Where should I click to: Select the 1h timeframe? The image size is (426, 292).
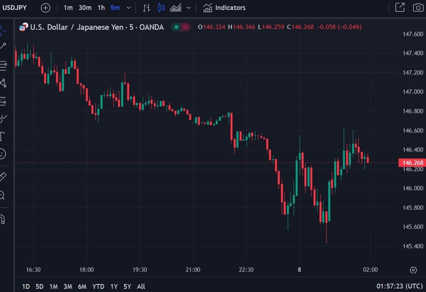coord(101,8)
